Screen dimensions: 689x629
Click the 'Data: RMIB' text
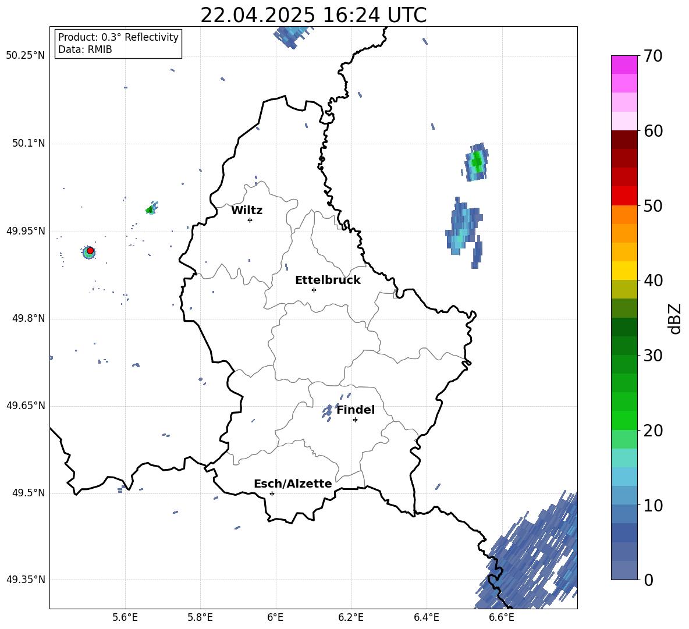click(x=85, y=49)
